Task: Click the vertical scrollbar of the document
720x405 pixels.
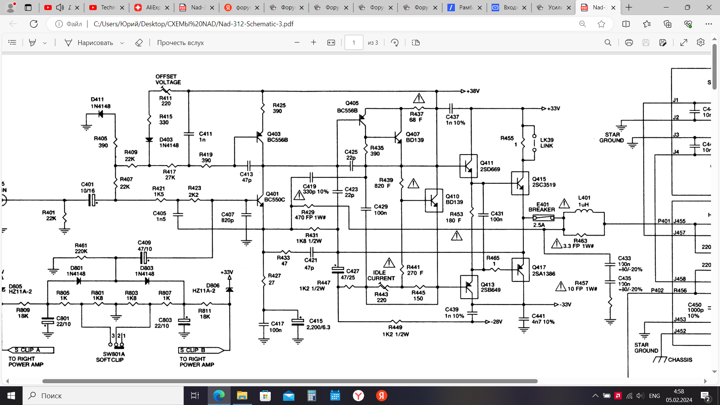Action: [x=714, y=67]
